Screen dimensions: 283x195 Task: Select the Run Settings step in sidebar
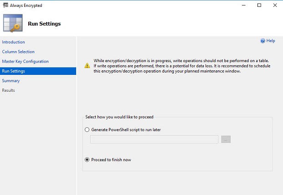pyautogui.click(x=14, y=71)
